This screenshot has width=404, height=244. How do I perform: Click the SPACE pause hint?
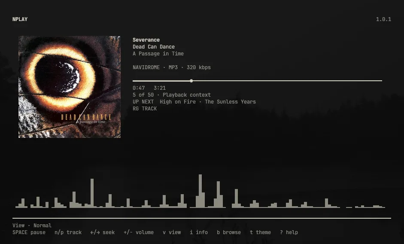[x=29, y=232]
